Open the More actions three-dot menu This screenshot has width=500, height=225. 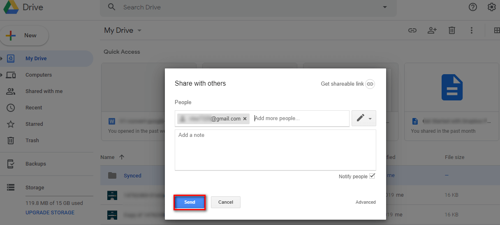pos(472,30)
